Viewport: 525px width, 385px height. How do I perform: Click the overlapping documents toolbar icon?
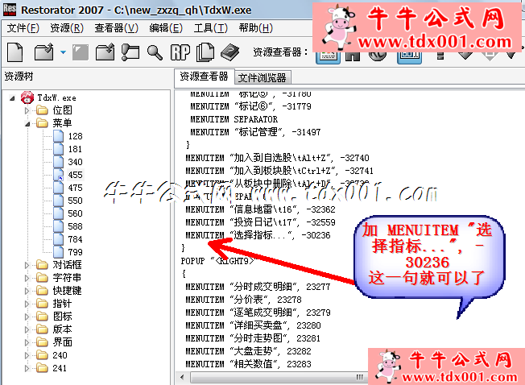pyautogui.click(x=205, y=52)
